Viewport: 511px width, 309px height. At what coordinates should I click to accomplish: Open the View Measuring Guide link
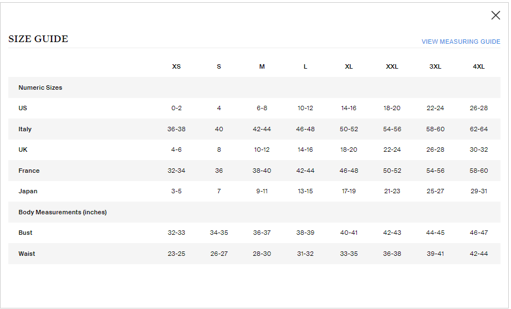tap(461, 42)
